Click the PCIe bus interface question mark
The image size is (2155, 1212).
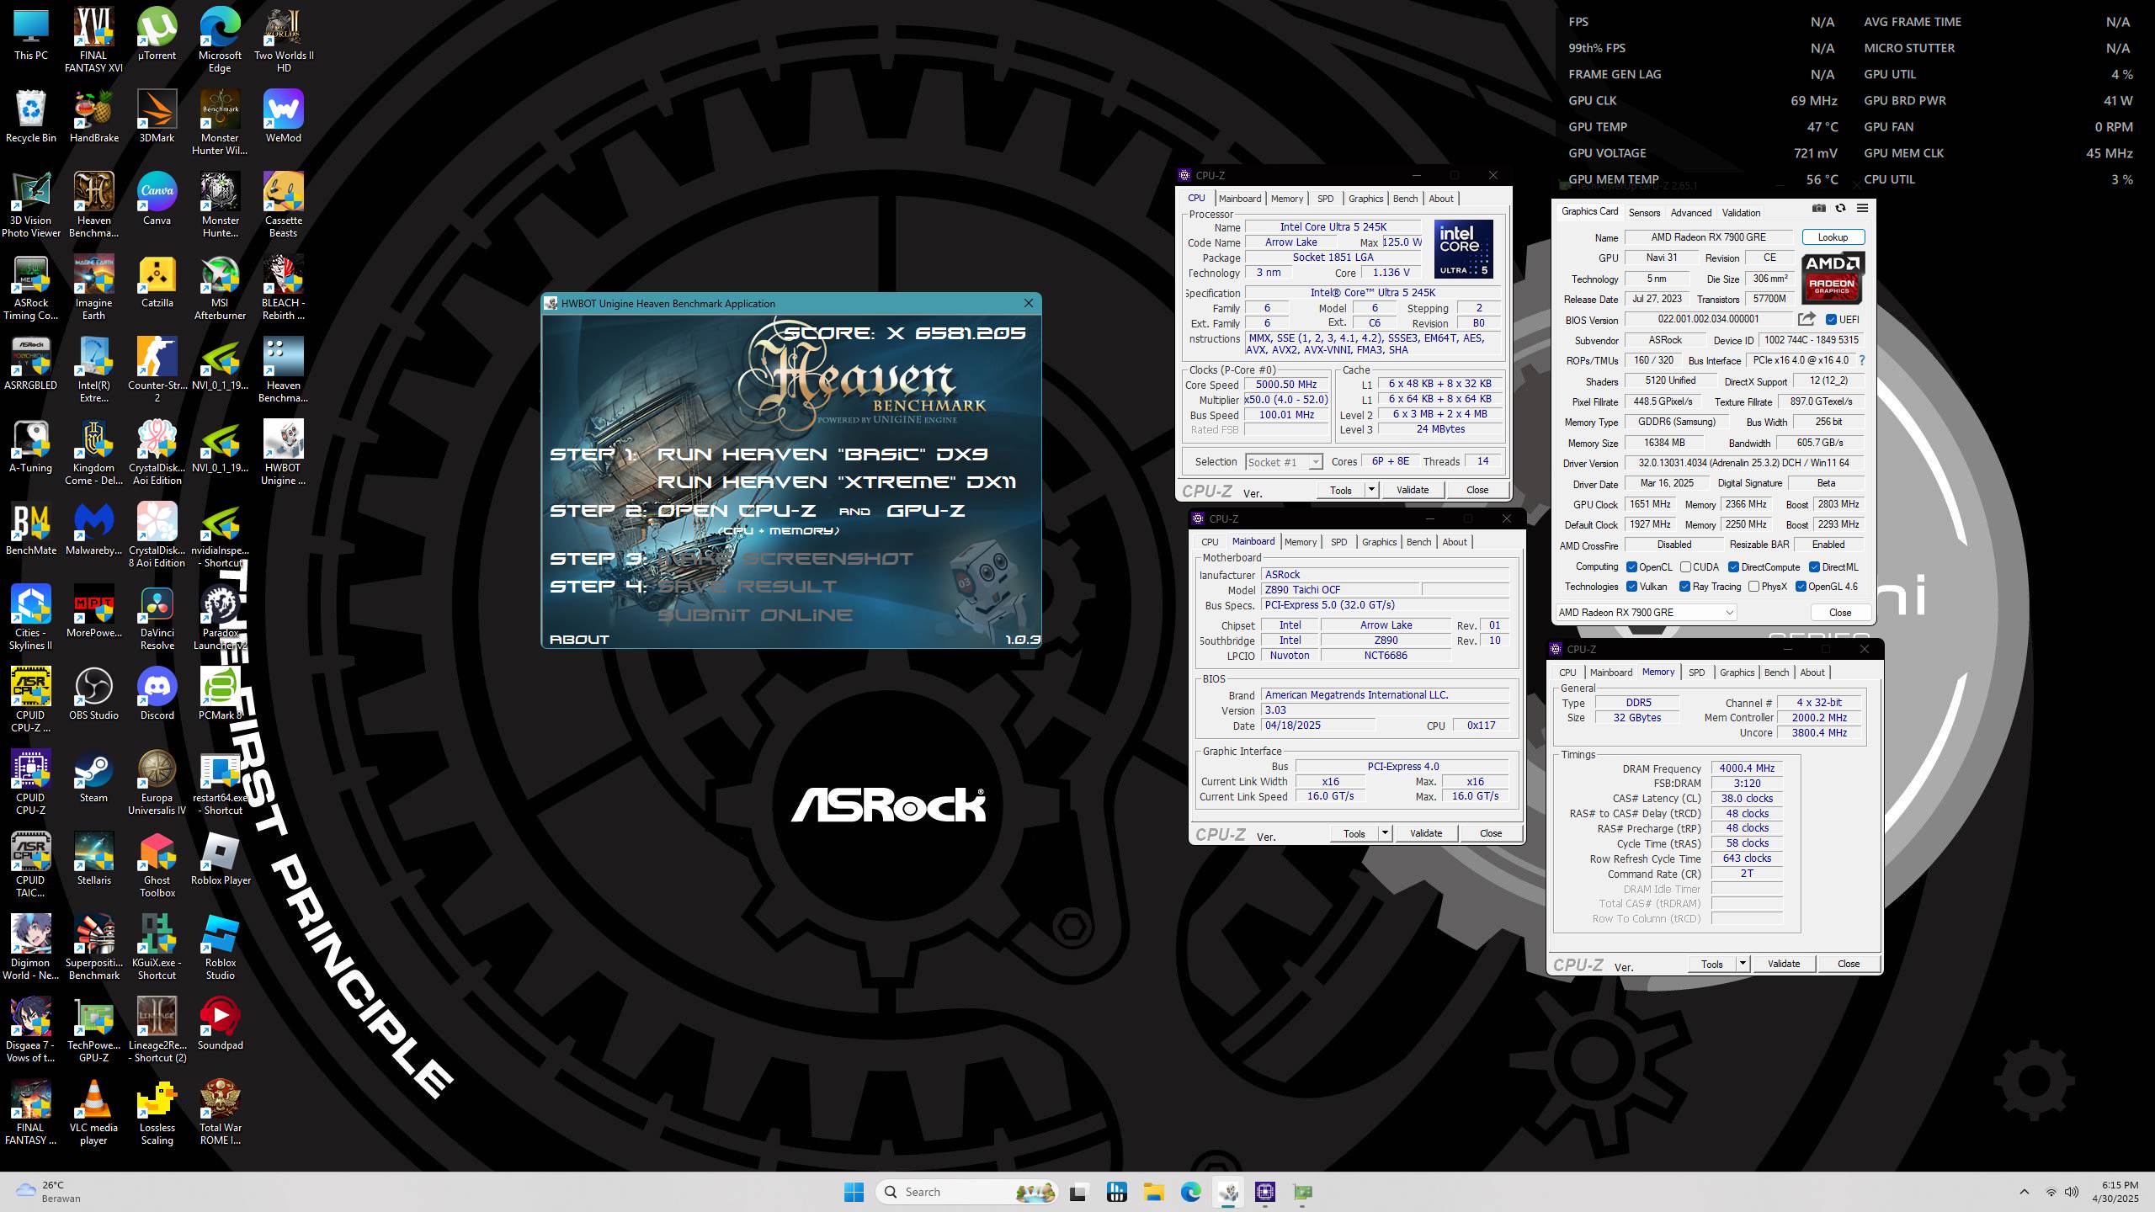point(1861,360)
